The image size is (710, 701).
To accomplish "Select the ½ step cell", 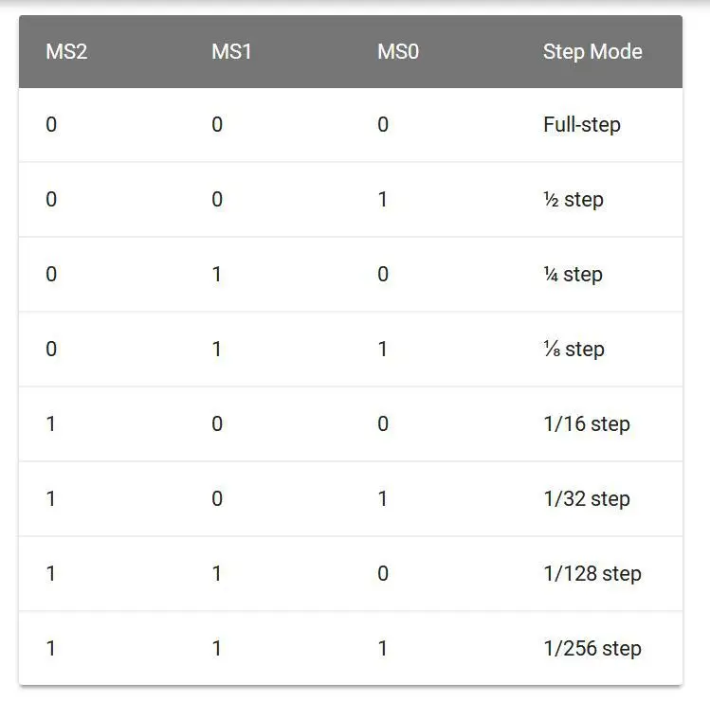I will (x=573, y=200).
